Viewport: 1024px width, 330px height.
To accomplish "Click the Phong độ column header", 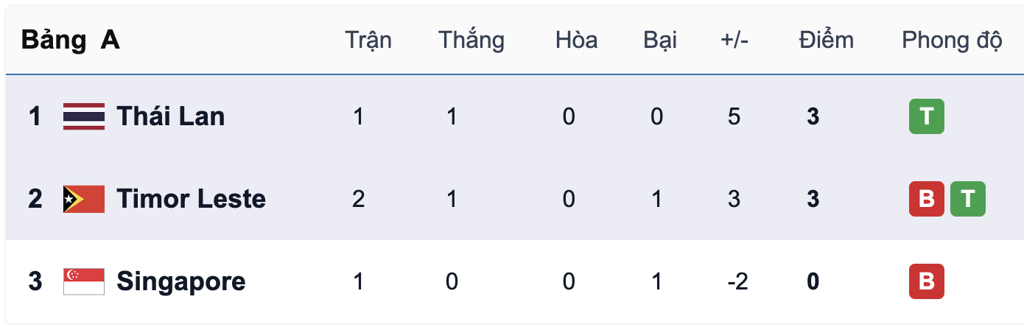I will 952,40.
